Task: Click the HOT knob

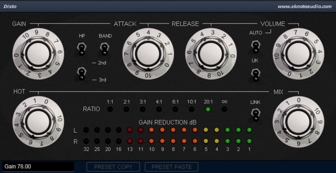Action: point(38,122)
